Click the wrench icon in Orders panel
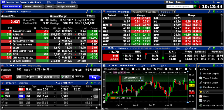Image resolution: width=224 pixels, height=110 pixels. pos(87,83)
